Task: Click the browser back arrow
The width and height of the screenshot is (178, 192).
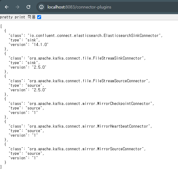Action: (x=7, y=7)
